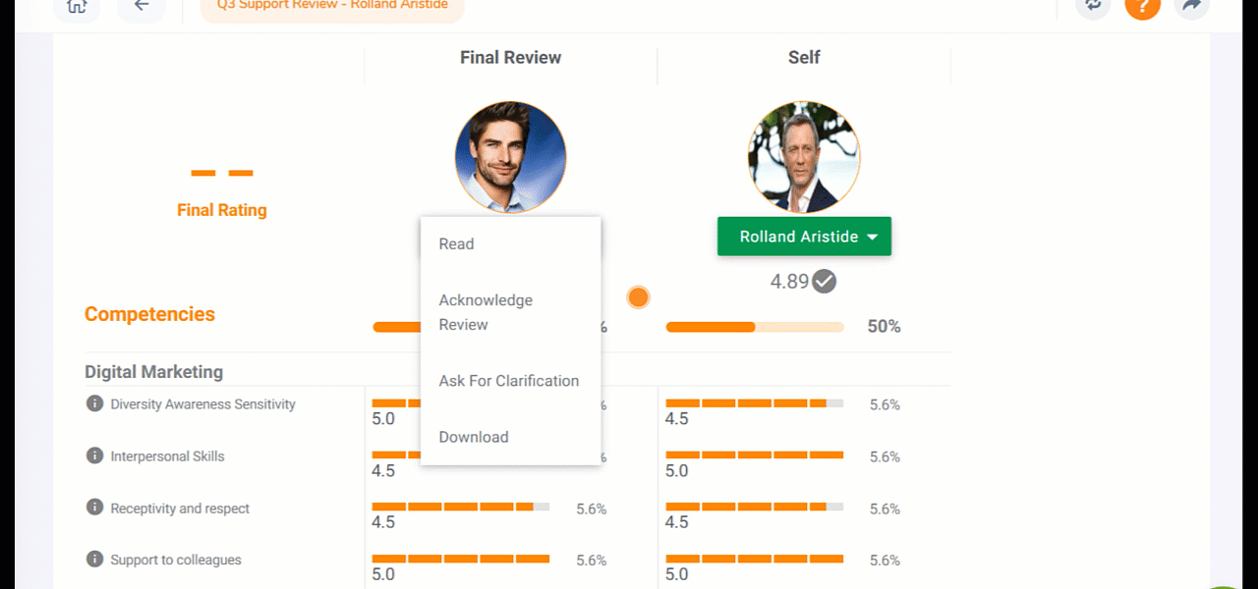Go back using the left arrow icon
Viewport: 1258px width, 589px height.
click(142, 6)
